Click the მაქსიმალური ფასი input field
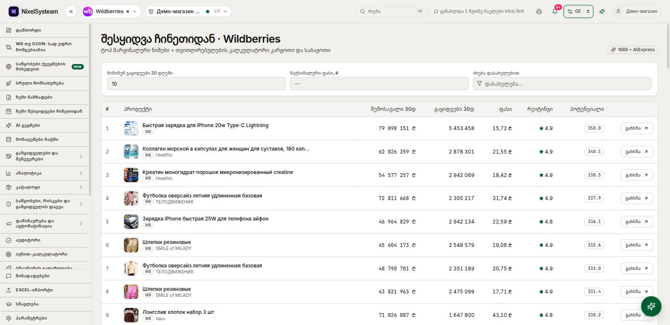 coord(379,84)
